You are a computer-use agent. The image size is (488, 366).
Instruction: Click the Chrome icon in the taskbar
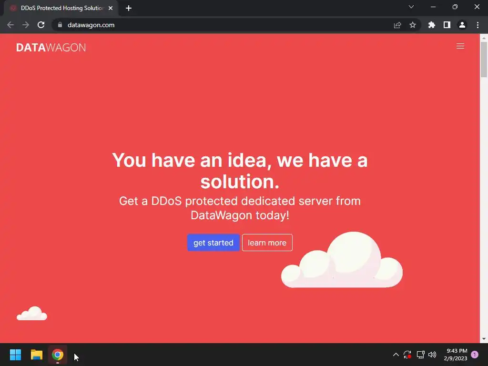pyautogui.click(x=58, y=355)
